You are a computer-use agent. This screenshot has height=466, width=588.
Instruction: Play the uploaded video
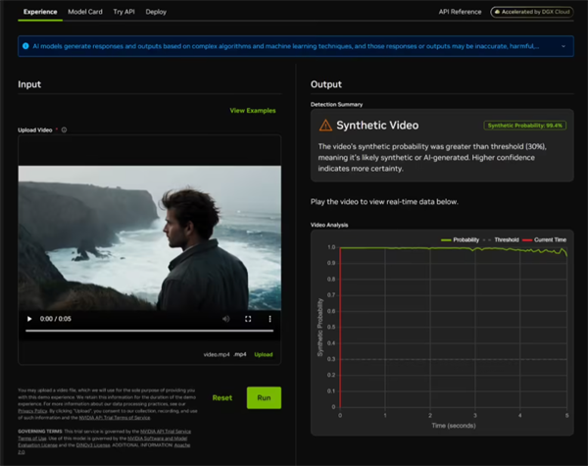click(x=29, y=319)
